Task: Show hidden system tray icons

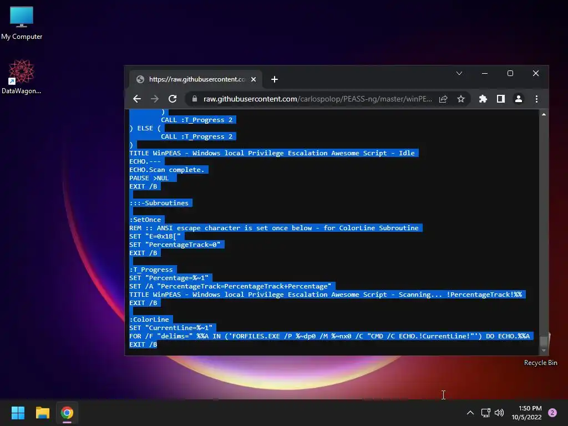Action: (x=470, y=413)
